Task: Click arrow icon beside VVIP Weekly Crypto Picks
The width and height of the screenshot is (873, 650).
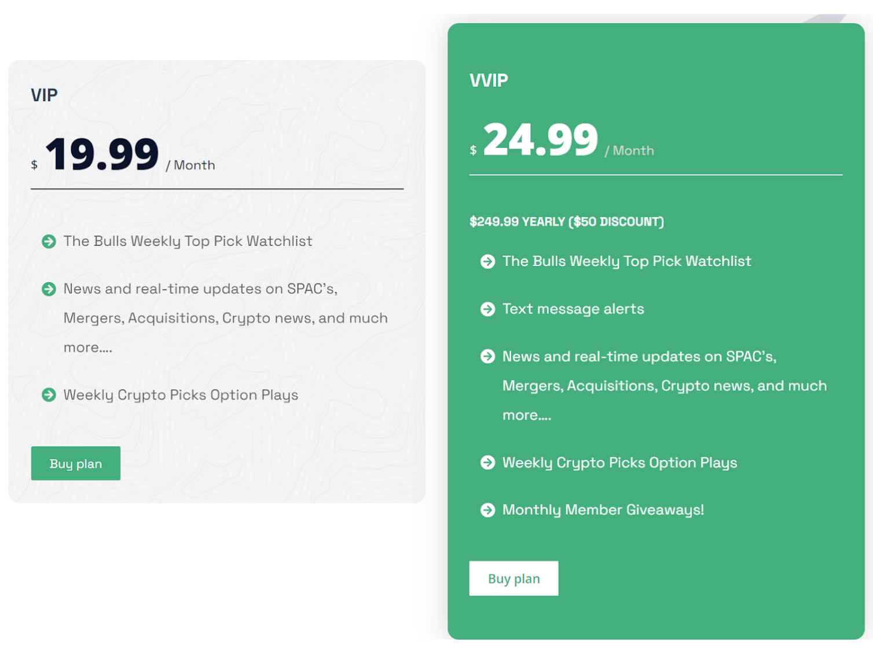Action: (488, 463)
